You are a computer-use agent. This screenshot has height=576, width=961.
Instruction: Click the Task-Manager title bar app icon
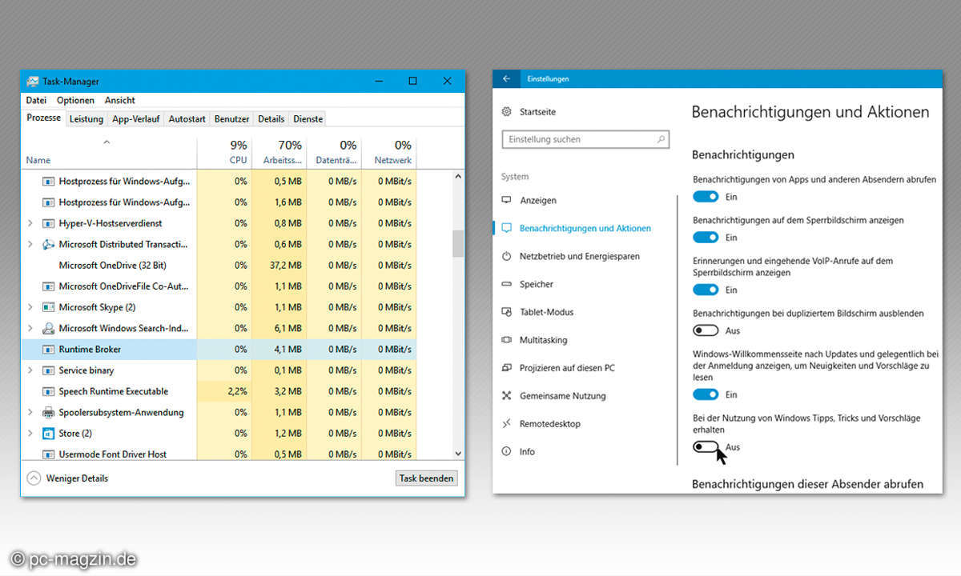click(33, 81)
